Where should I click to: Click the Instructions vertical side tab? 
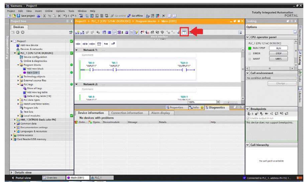(x=300, y=37)
